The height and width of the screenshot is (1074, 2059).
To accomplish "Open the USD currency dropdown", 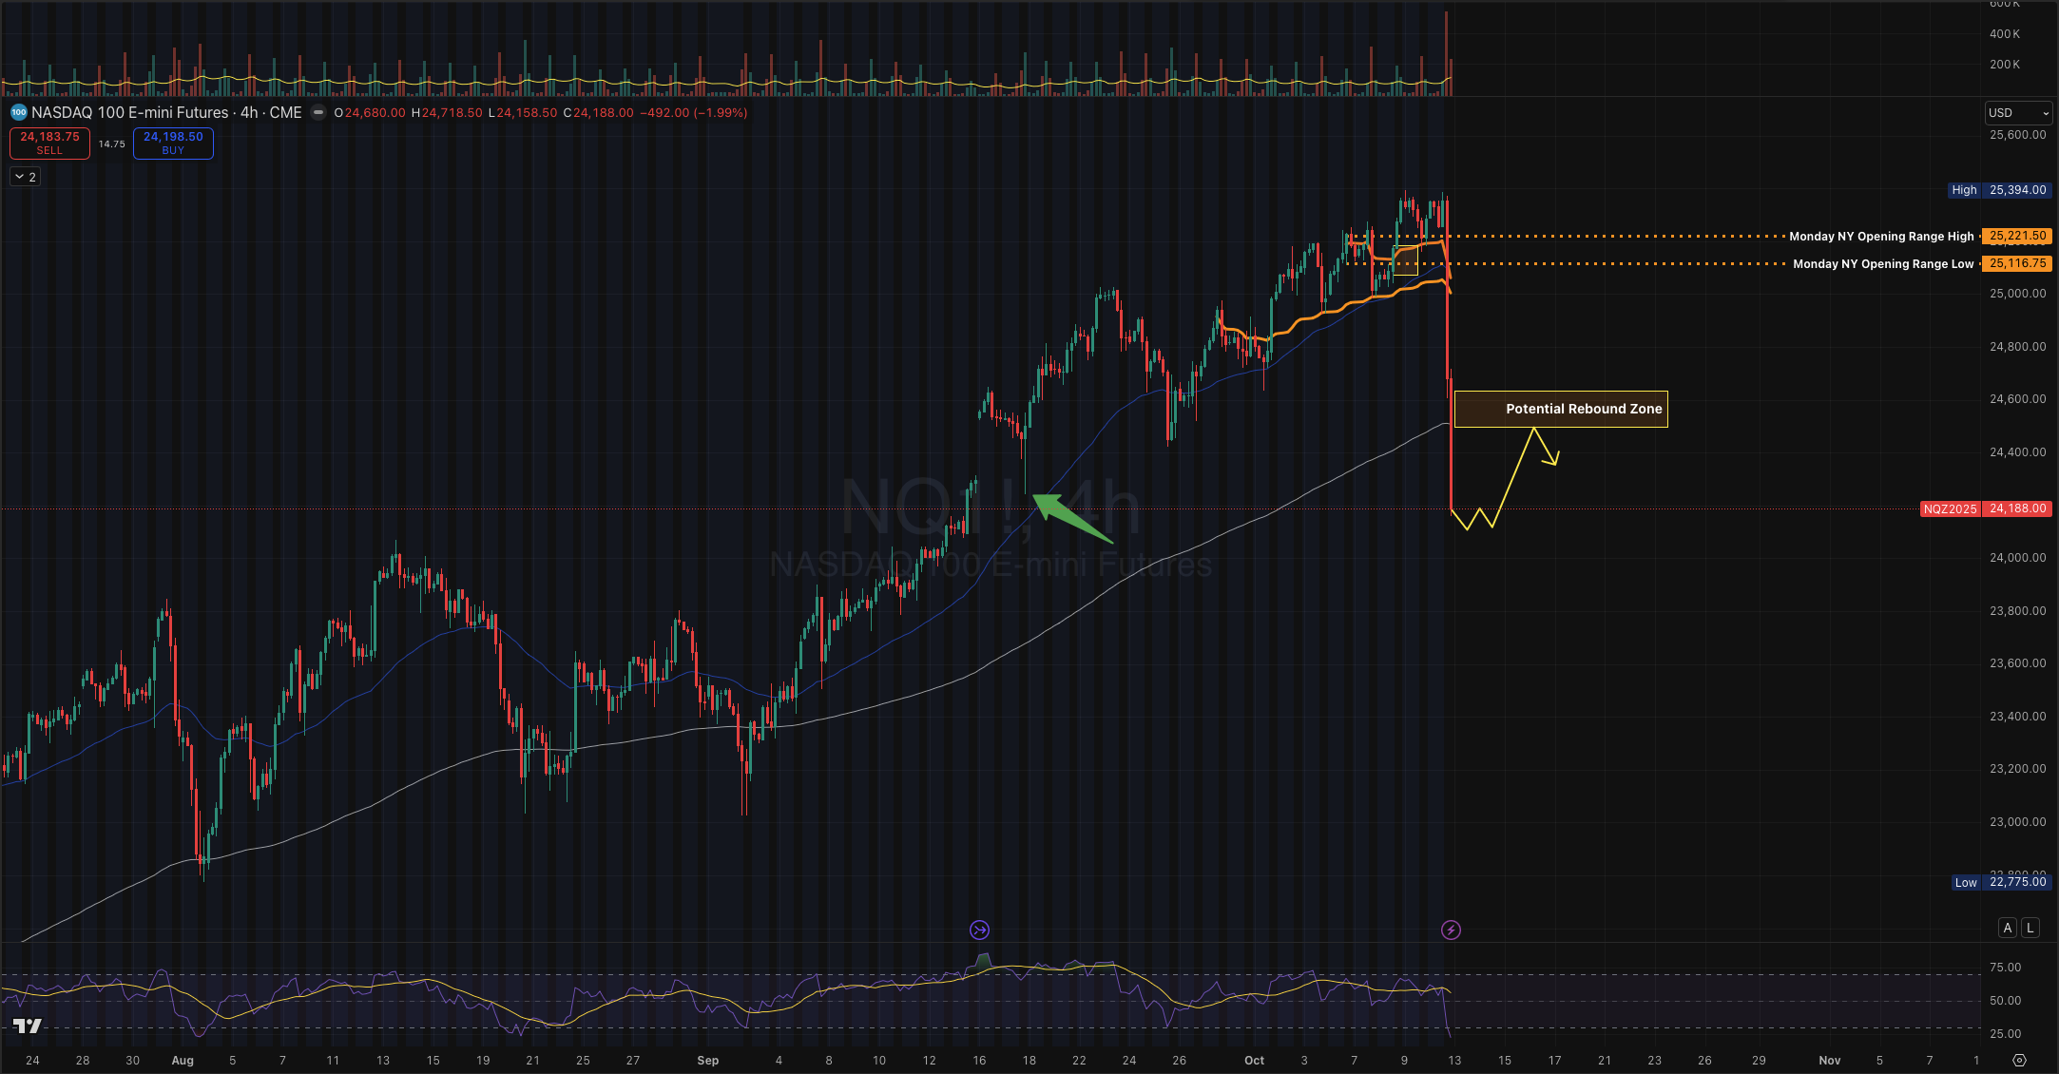I will pos(2018,112).
